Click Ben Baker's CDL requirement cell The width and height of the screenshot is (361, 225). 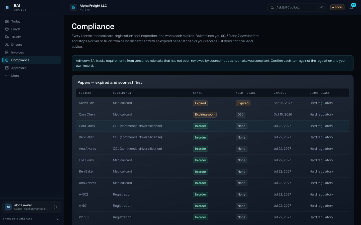click(137, 137)
